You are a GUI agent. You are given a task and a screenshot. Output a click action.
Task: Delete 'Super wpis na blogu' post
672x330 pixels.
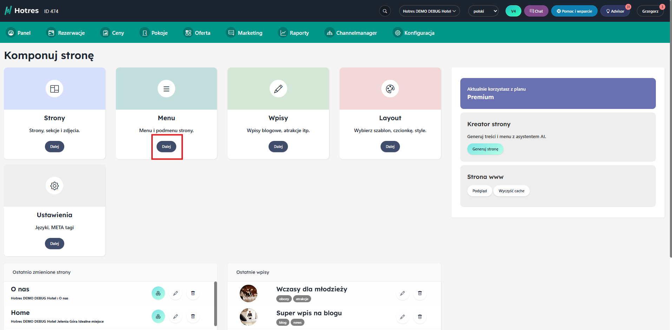pyautogui.click(x=420, y=317)
